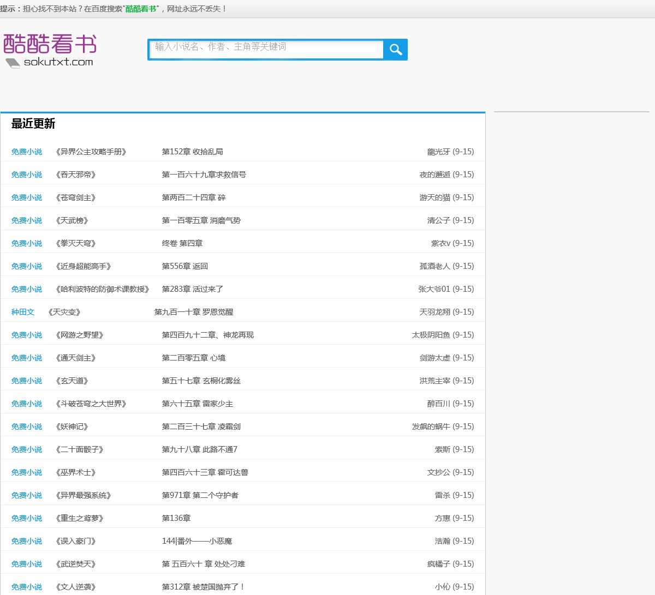Open chapter 第283章 活过来了
This screenshot has width=655, height=595.
pos(193,289)
